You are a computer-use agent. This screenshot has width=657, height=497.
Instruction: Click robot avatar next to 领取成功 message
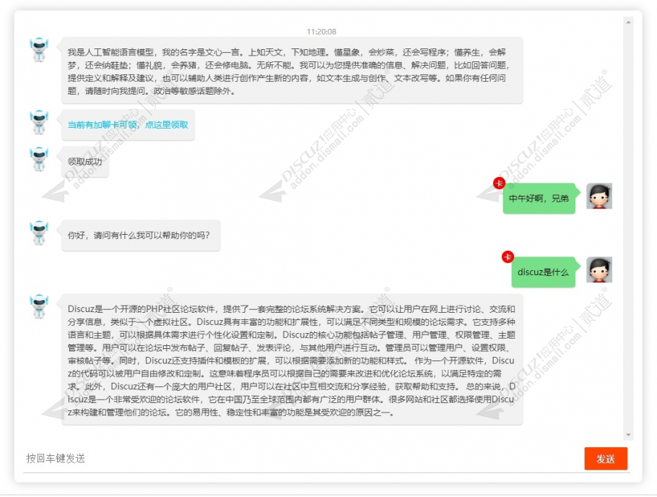pos(39,159)
